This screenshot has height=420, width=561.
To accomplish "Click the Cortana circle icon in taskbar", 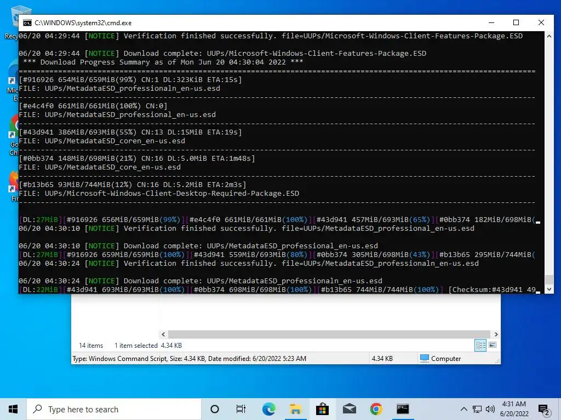I will point(215,409).
